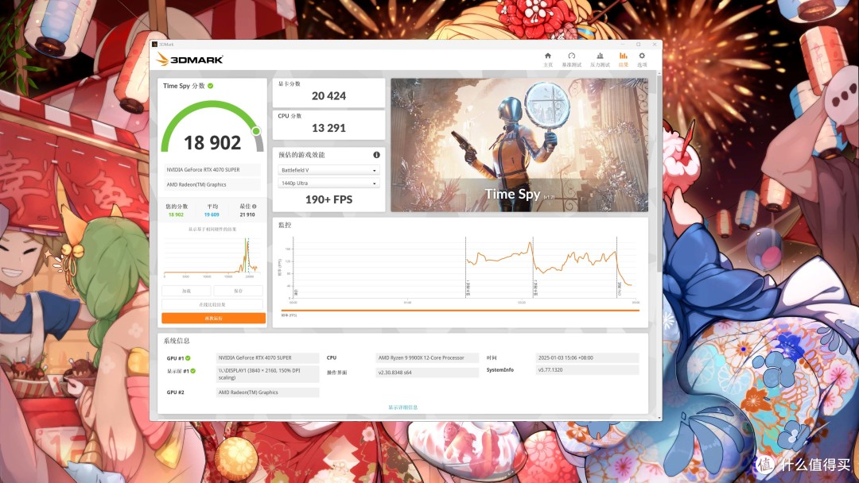Image resolution: width=859 pixels, height=483 pixels.
Task: Click the green score gauge knob
Action: click(256, 131)
